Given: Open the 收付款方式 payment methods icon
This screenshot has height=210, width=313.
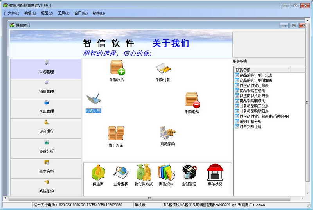Looking at the screenshot, I should (143, 175).
